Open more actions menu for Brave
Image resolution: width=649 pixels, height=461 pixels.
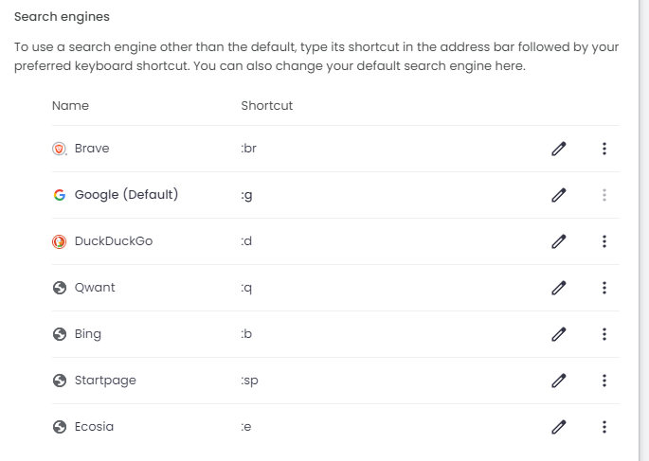604,149
